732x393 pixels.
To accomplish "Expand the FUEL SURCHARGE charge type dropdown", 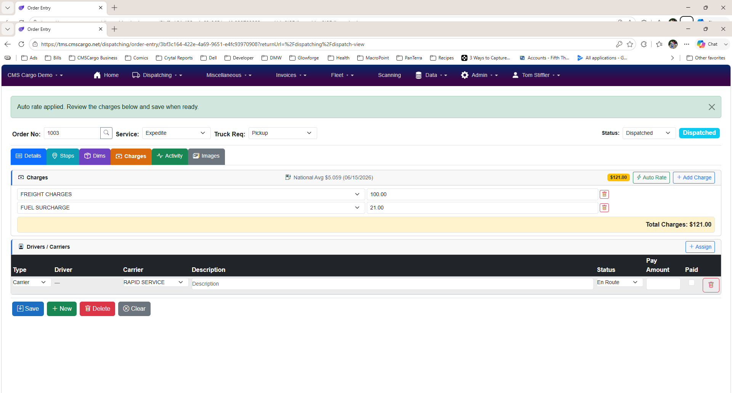I will pyautogui.click(x=191, y=208).
